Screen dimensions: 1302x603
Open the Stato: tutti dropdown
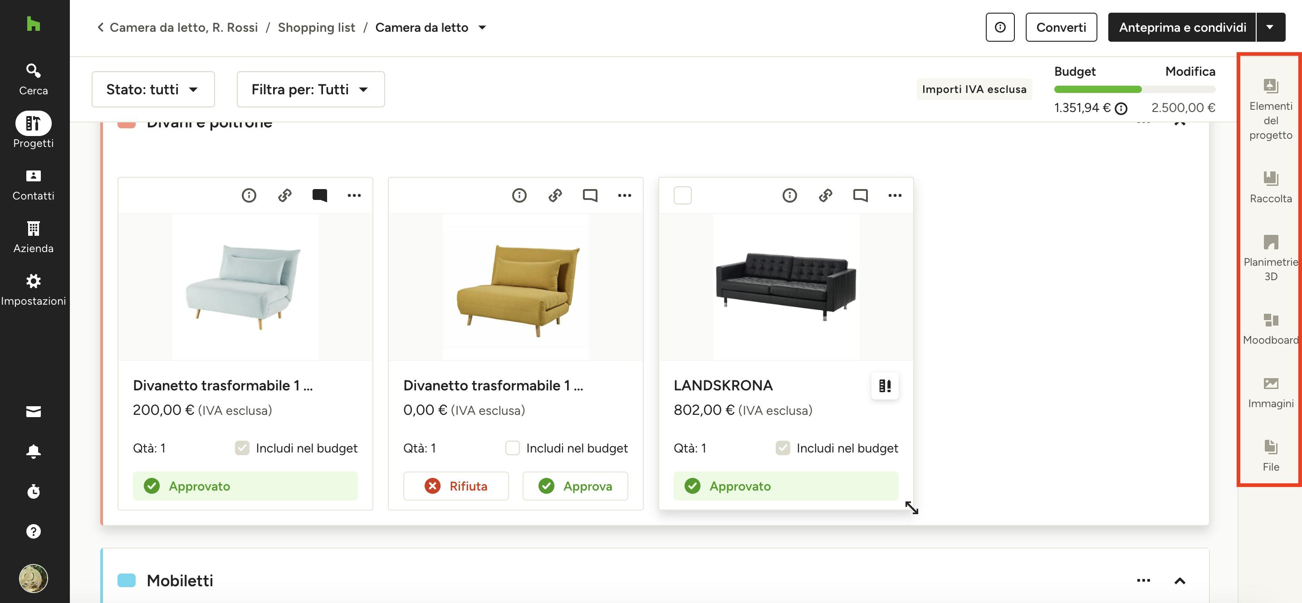tap(153, 89)
